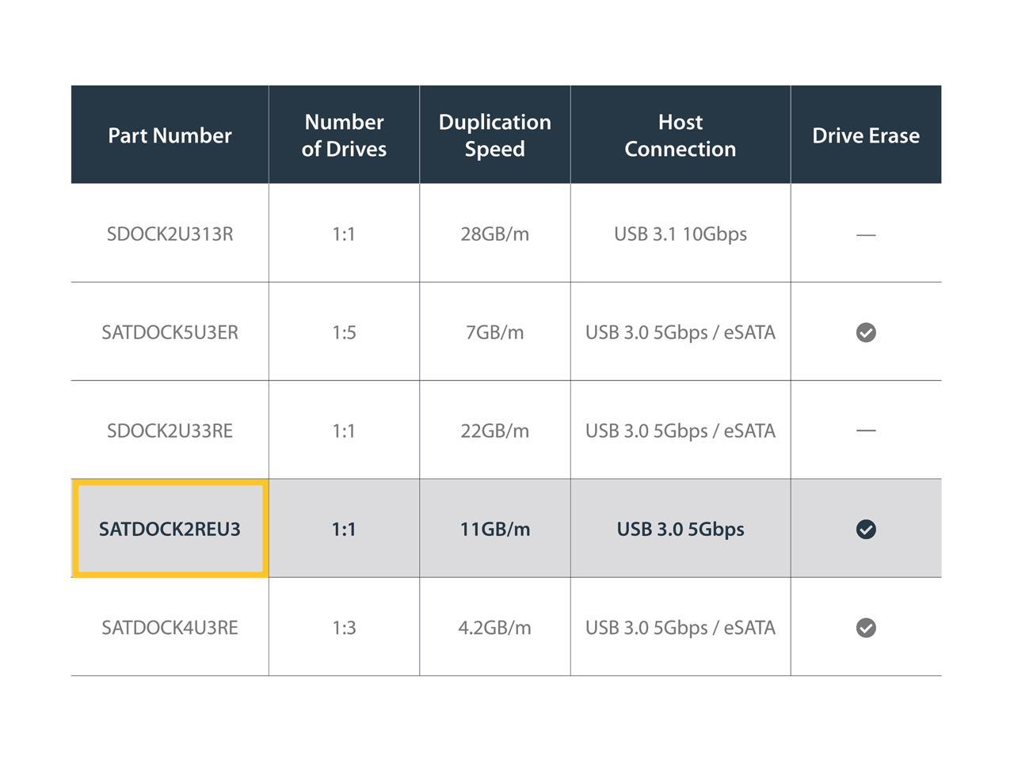Click the Number of Drives column header
The height and width of the screenshot is (760, 1014).
(x=344, y=135)
